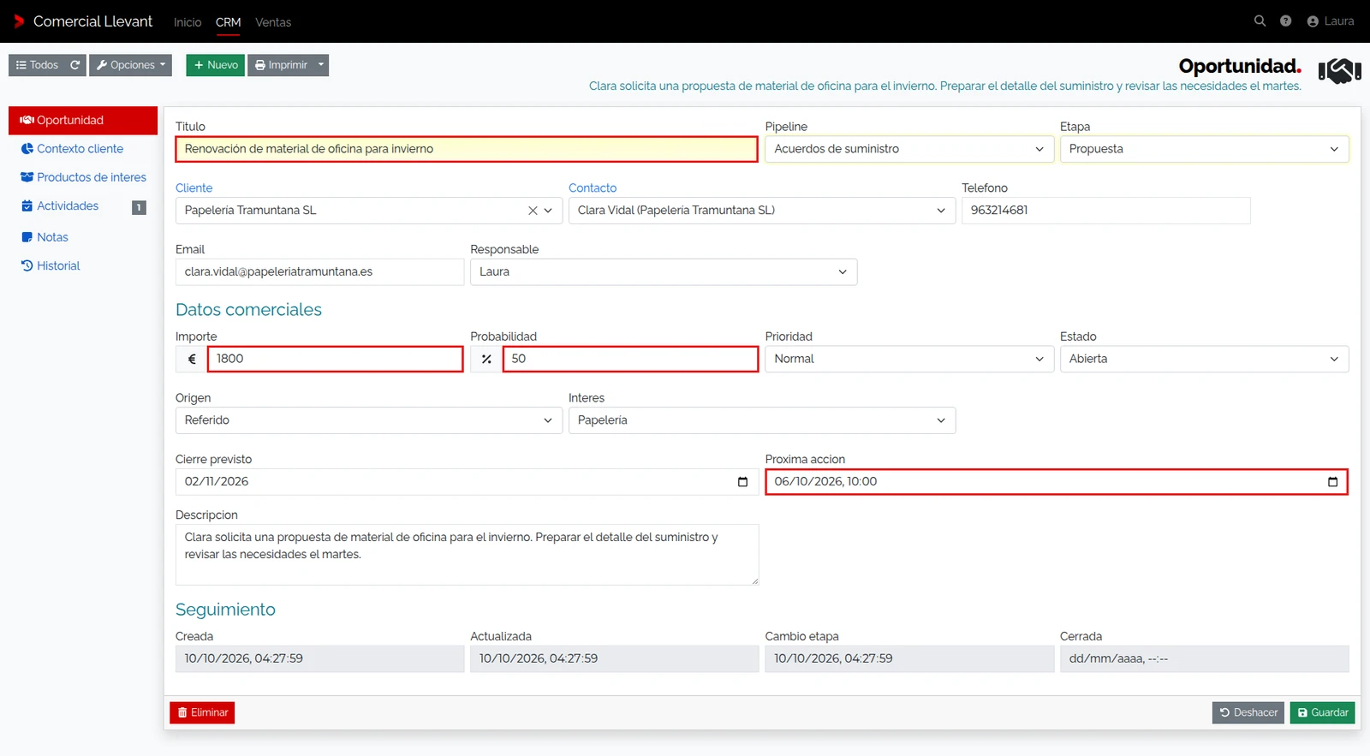Follow the Cliente label link
The height and width of the screenshot is (756, 1370).
(194, 188)
